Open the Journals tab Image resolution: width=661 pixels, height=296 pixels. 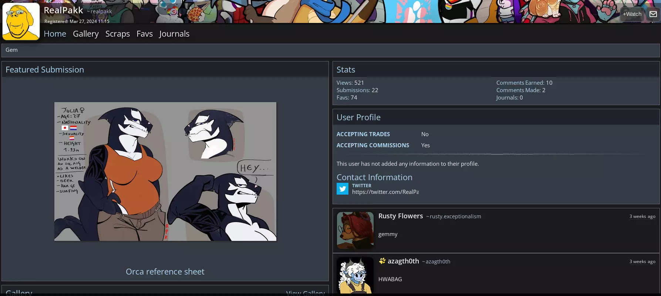[174, 34]
